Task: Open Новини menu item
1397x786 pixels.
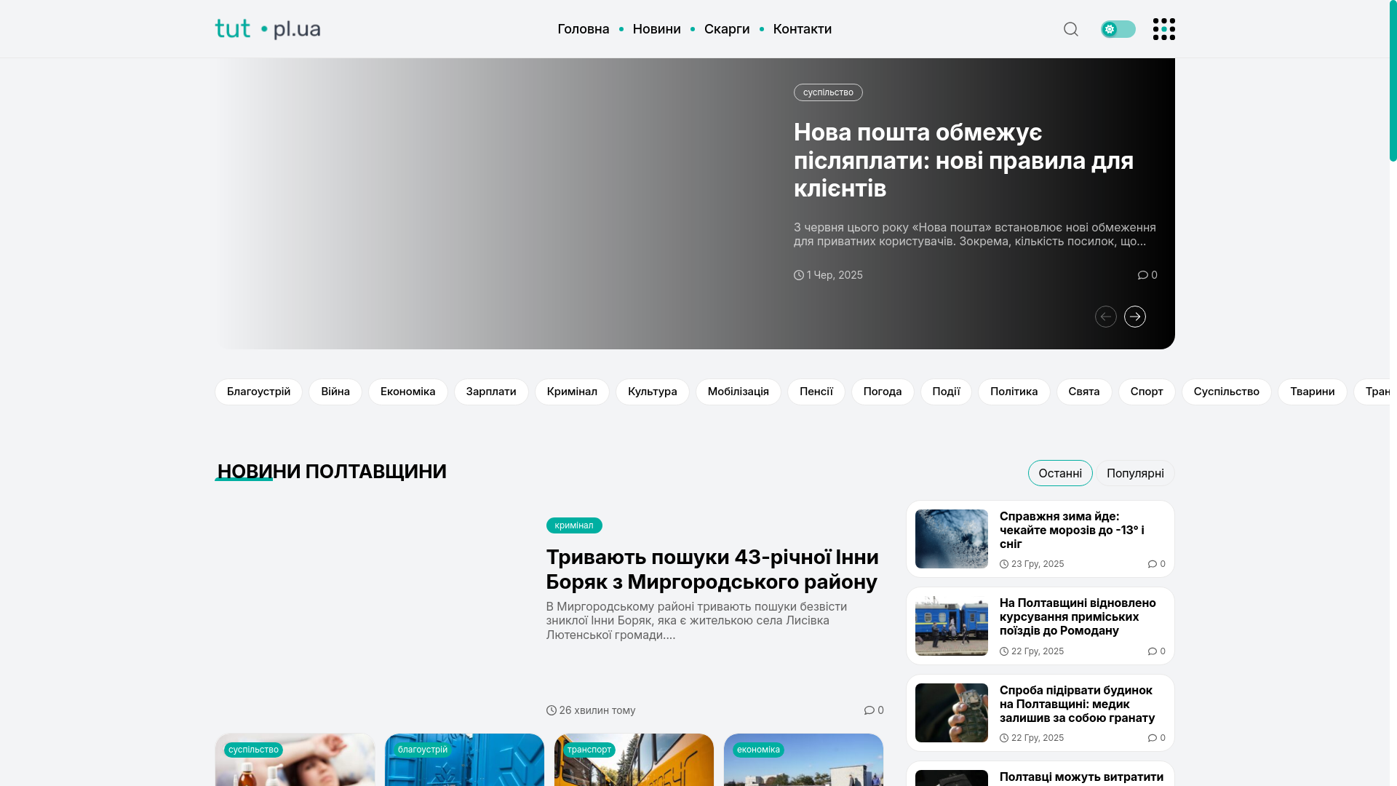Action: pos(656,29)
